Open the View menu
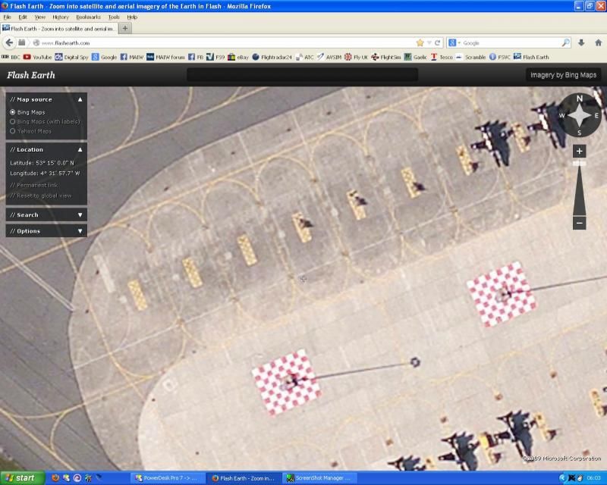 (40, 17)
